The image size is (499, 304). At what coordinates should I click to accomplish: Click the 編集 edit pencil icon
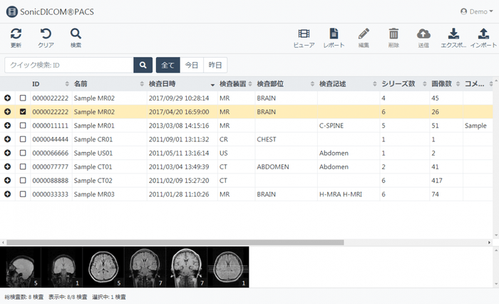pyautogui.click(x=364, y=34)
